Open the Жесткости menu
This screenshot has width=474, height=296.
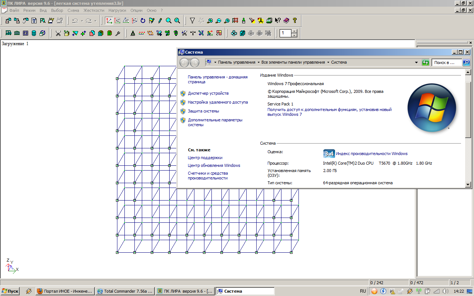click(94, 10)
